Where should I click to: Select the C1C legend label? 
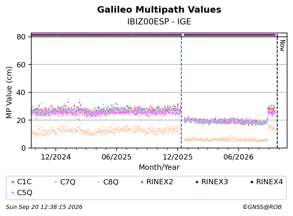24,182
